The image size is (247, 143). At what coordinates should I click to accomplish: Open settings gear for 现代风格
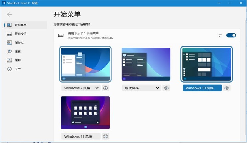click(166, 88)
